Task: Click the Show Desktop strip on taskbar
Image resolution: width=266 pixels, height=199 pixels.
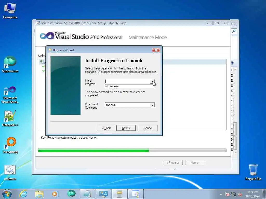Action: pos(264,194)
